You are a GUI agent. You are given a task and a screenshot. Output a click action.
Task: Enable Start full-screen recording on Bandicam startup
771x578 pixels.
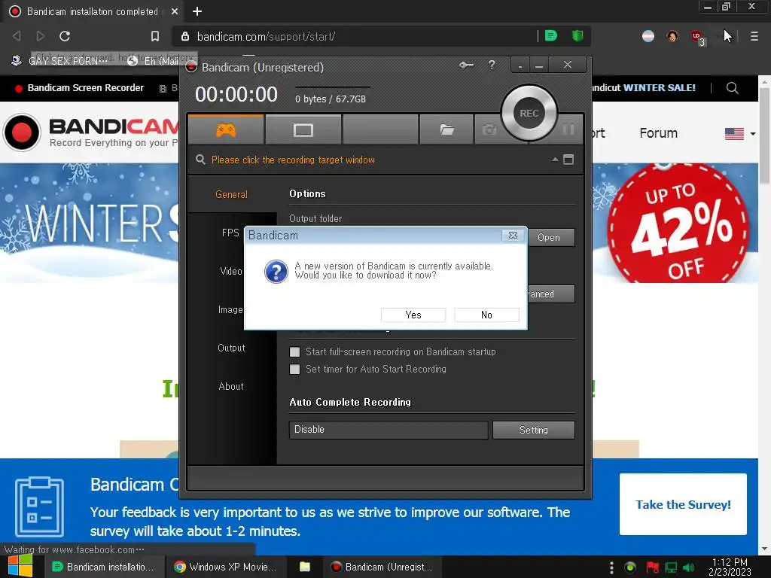(x=294, y=351)
